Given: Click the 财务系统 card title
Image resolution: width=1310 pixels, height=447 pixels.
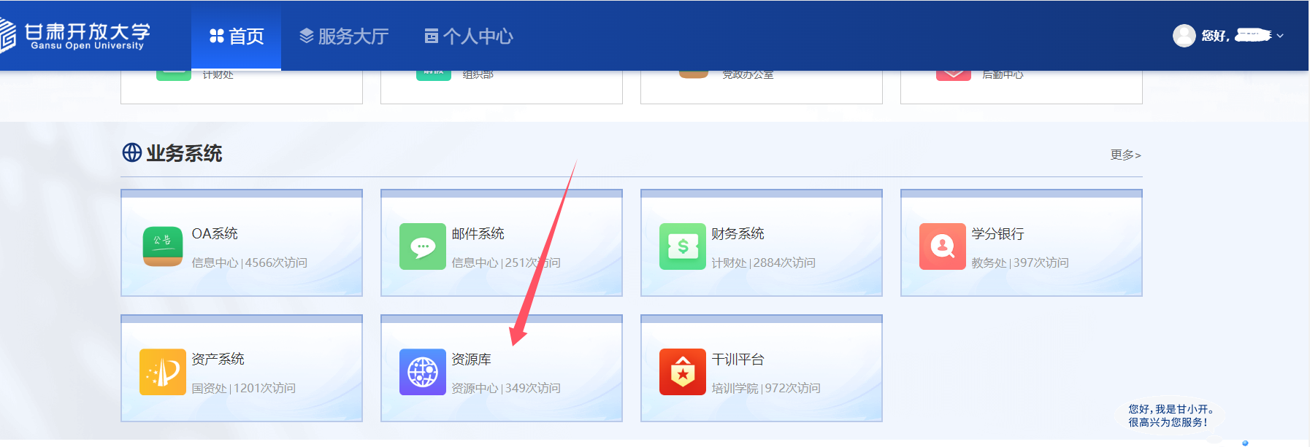Looking at the screenshot, I should coord(738,233).
